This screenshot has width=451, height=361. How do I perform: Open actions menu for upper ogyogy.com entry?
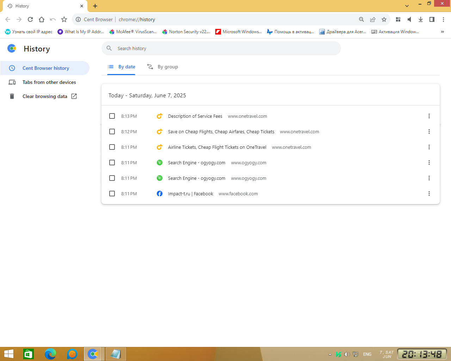(429, 163)
